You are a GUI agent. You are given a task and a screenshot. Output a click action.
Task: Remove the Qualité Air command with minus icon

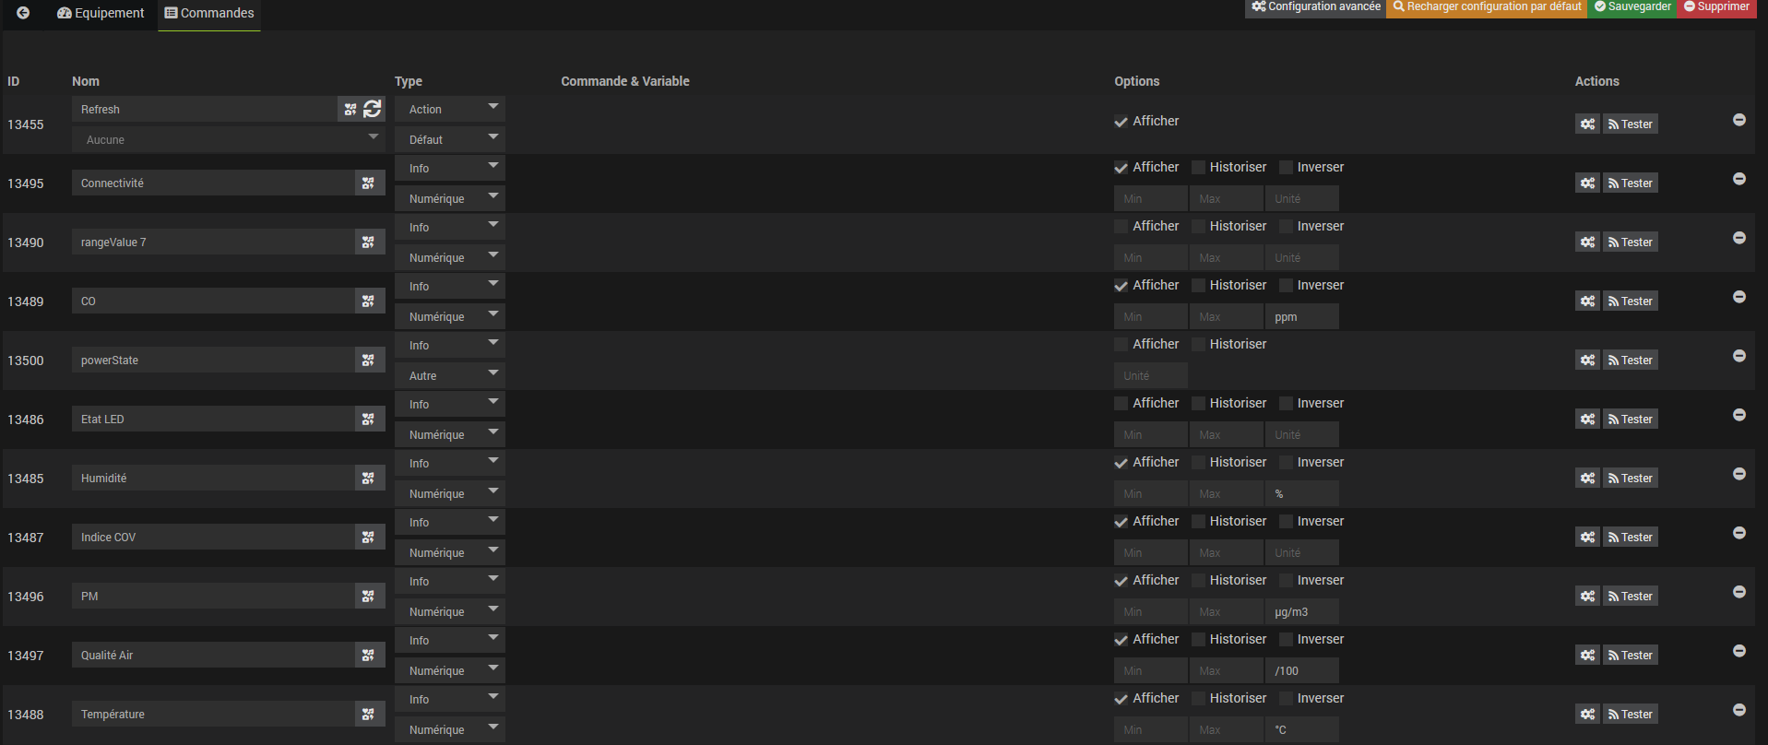[x=1739, y=651]
